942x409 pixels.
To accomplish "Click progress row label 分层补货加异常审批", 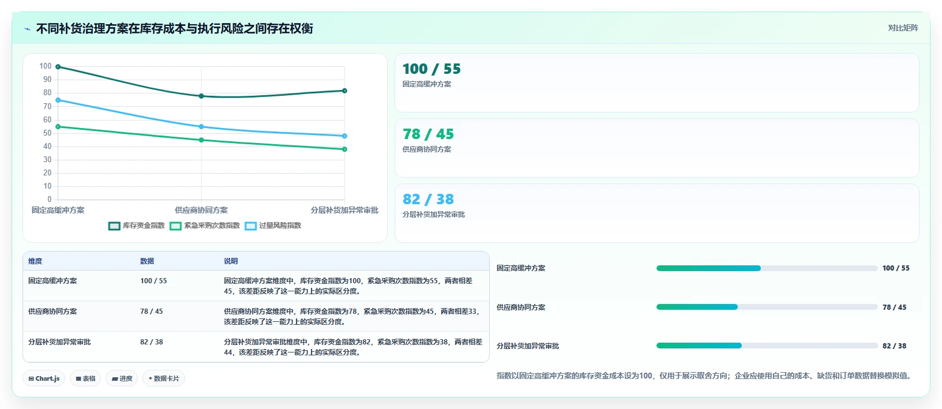I will click(x=528, y=346).
